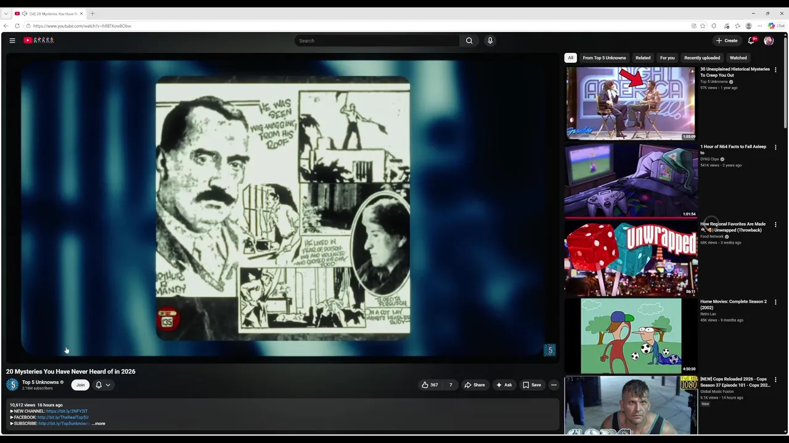Select From Top 5 Unknowns chip
Image resolution: width=789 pixels, height=443 pixels.
604,58
